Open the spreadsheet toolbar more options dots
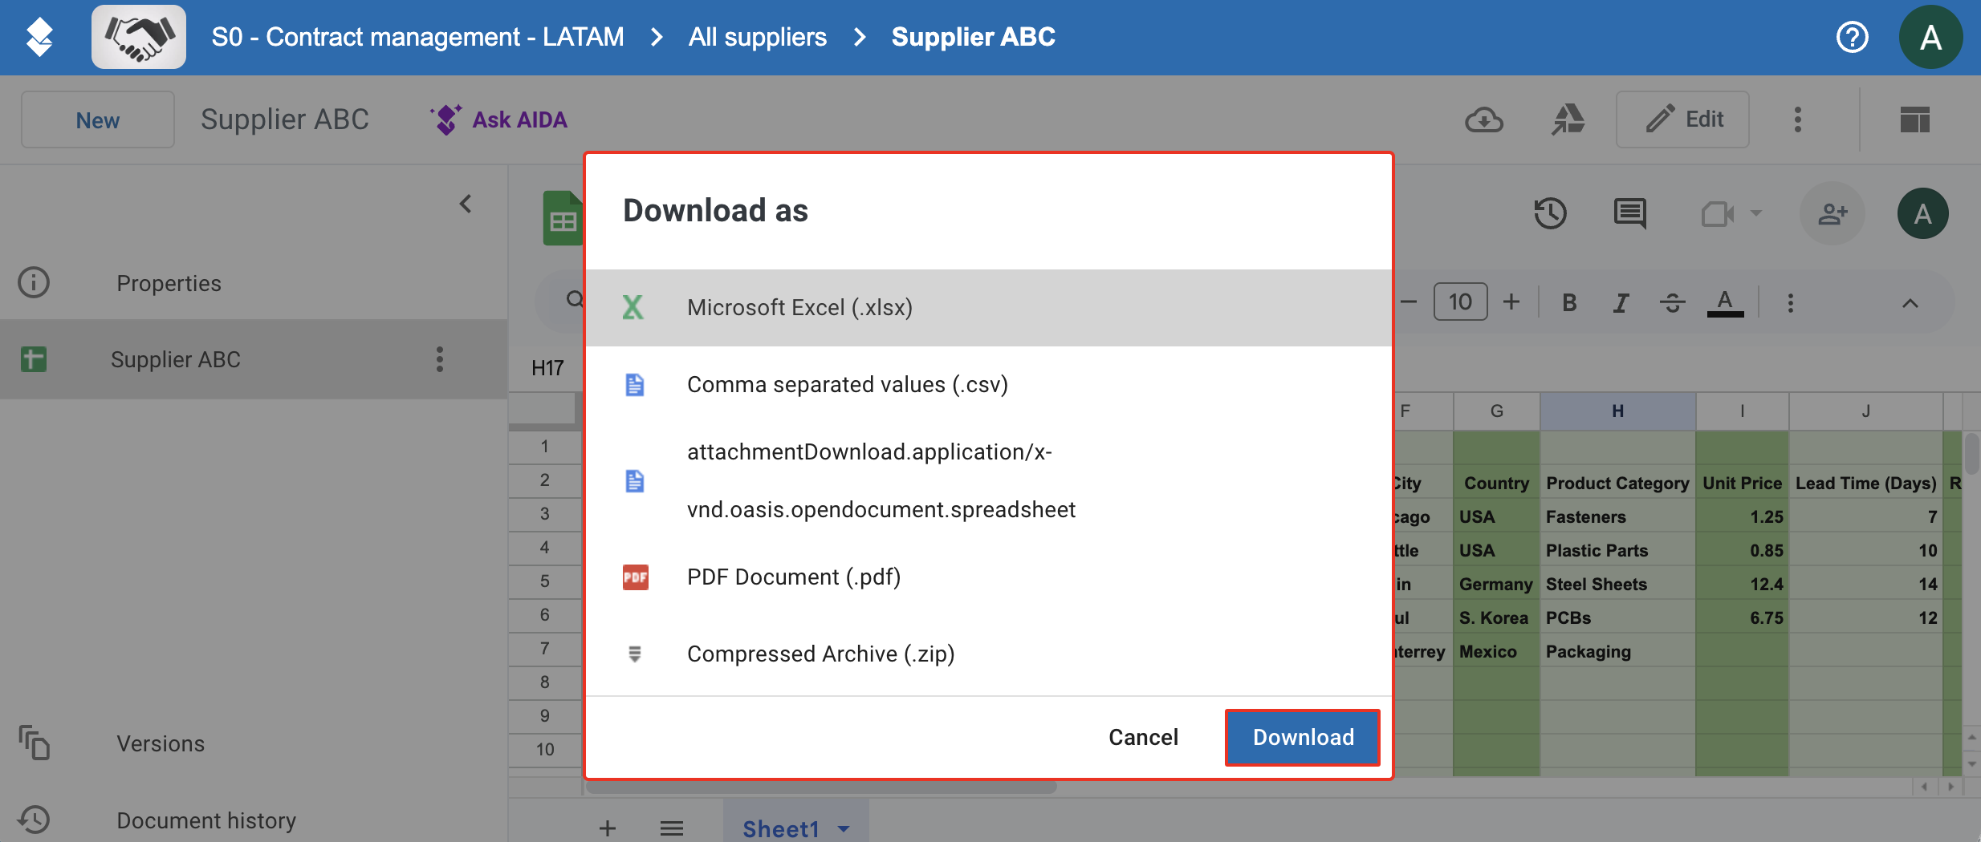The height and width of the screenshot is (842, 1981). tap(1790, 302)
